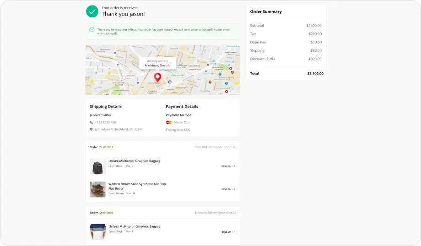
Task: Click the black backpack product thumbnail
Action: (x=97, y=166)
